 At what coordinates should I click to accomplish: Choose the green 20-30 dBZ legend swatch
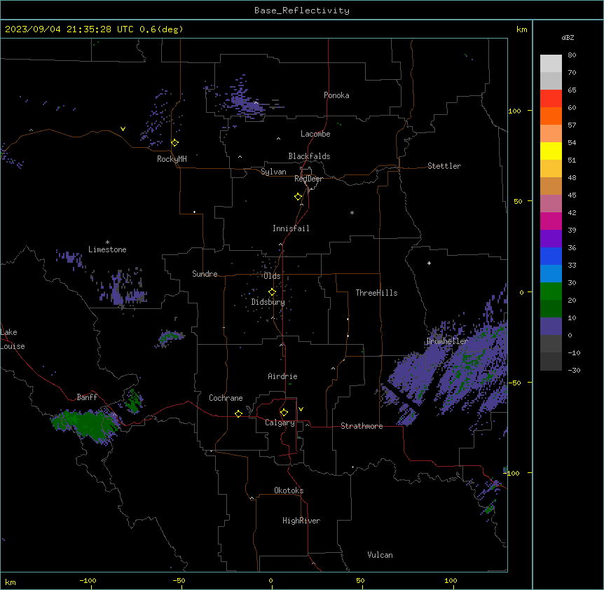click(x=551, y=291)
